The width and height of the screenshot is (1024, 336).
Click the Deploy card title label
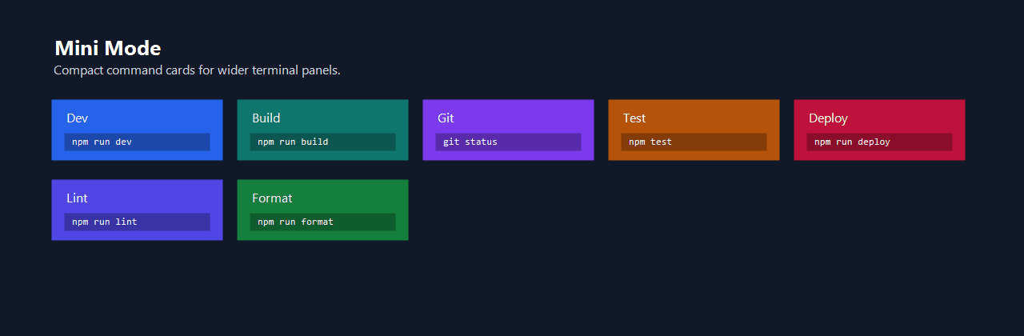pos(828,118)
